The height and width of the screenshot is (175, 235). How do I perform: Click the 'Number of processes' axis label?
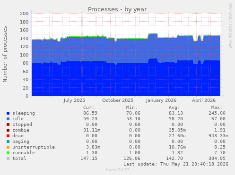coord(5,54)
